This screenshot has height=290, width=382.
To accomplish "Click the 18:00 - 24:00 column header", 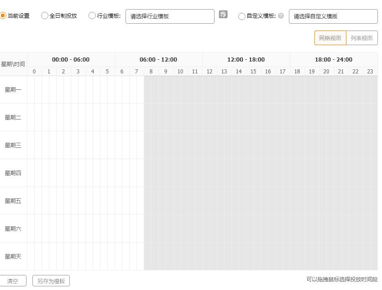I will point(334,59).
